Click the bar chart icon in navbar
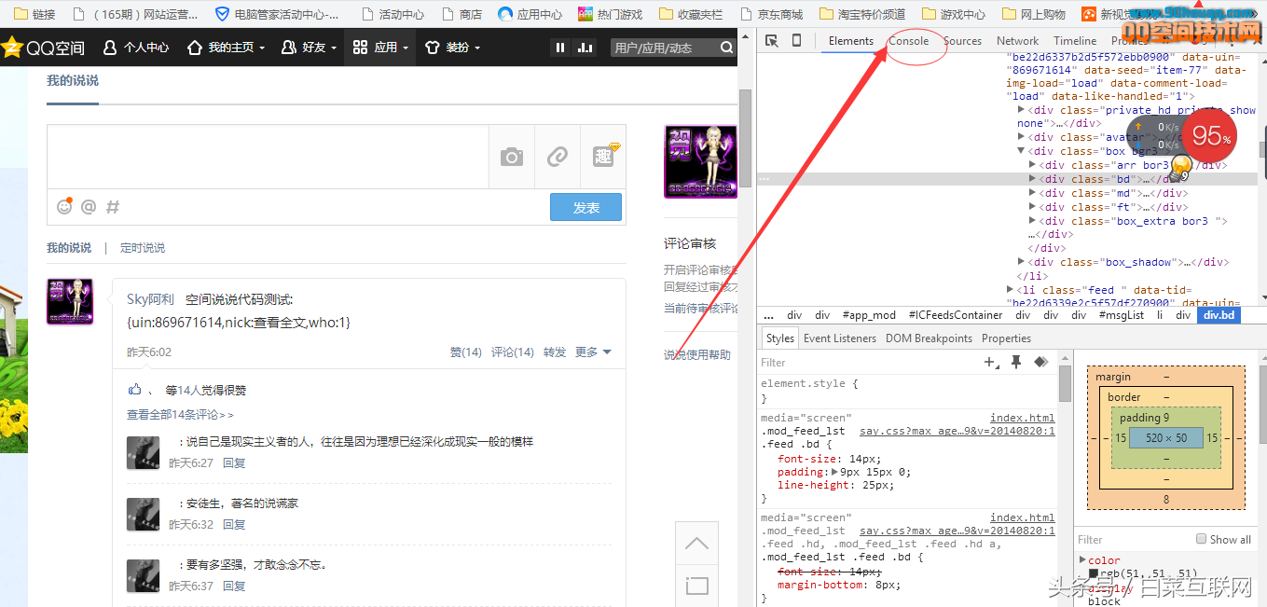 [x=585, y=48]
